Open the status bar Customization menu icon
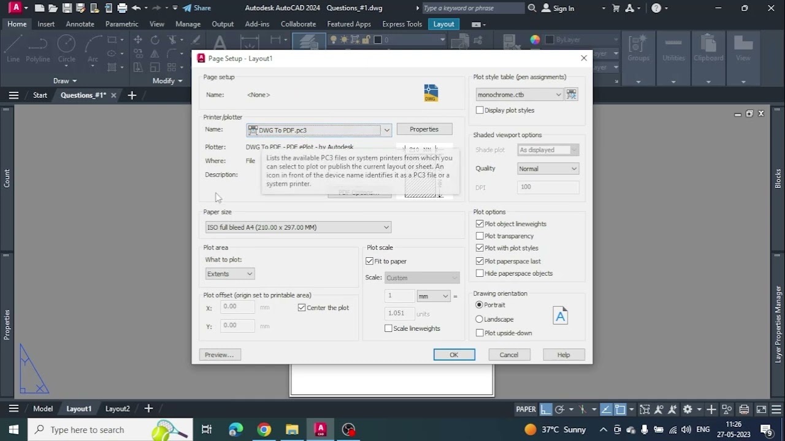The image size is (785, 441). click(x=776, y=409)
